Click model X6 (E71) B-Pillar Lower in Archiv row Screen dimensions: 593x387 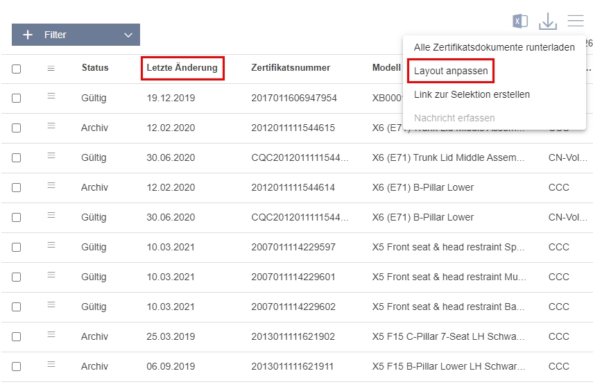coord(423,187)
